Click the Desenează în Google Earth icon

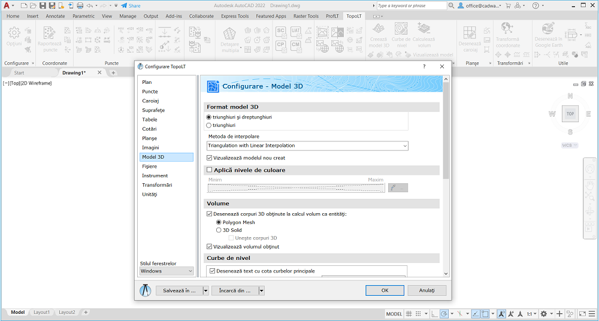click(548, 29)
